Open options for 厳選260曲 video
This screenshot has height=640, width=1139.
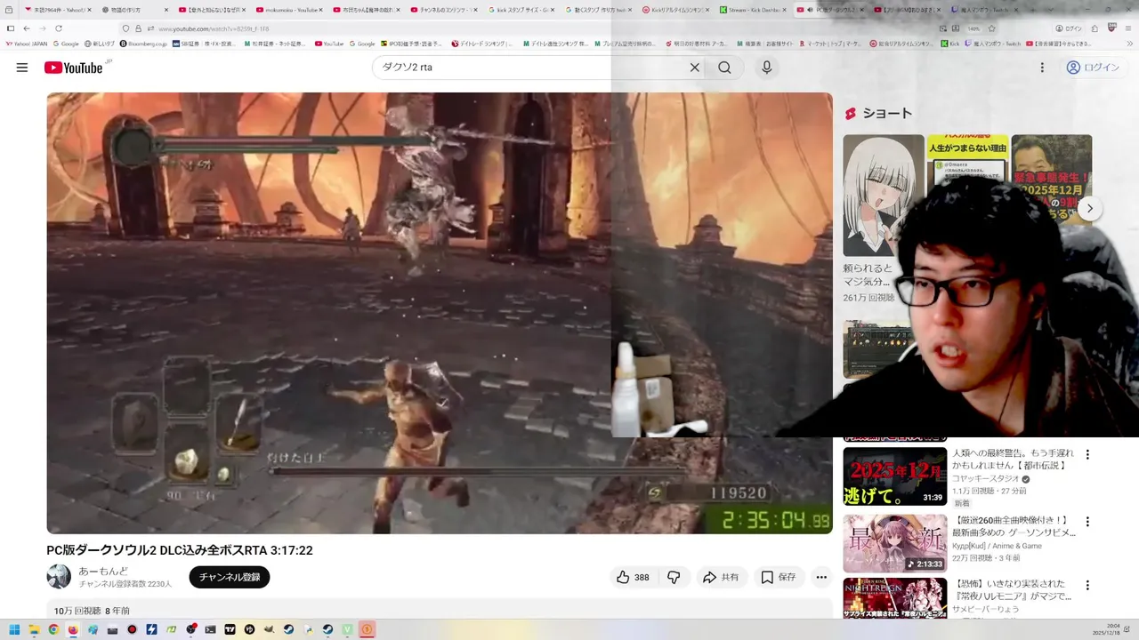[1086, 523]
